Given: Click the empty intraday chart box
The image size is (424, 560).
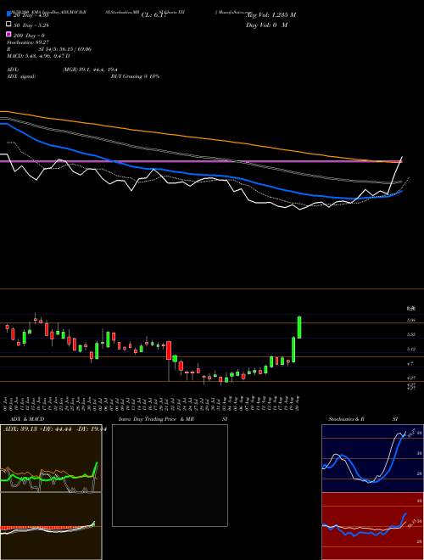Looking at the screenshot, I should 170,475.
